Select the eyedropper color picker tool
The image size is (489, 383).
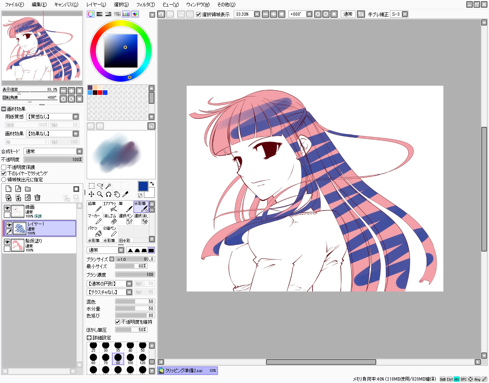(126, 194)
